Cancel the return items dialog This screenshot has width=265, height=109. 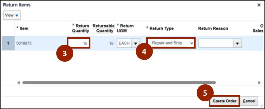click(x=249, y=101)
